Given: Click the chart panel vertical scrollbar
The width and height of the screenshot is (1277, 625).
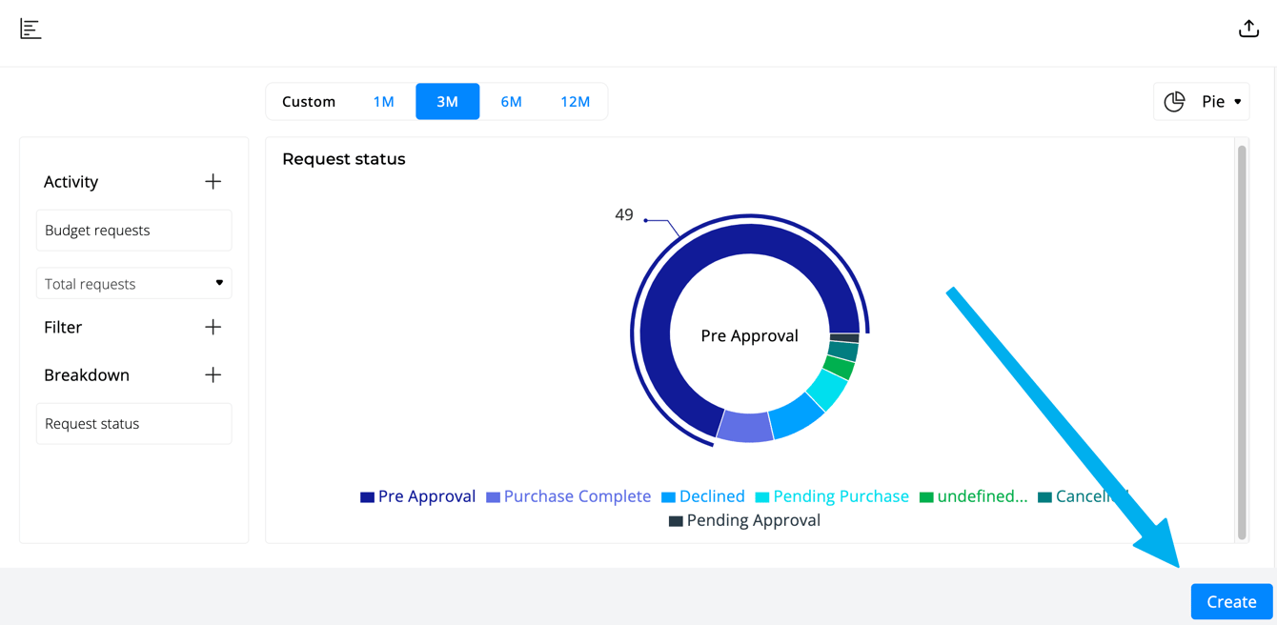Looking at the screenshot, I should tap(1242, 341).
